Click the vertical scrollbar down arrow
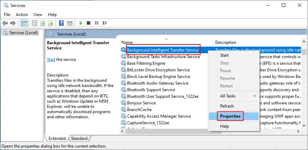Viewport: 308px width, 150px height. click(x=304, y=125)
